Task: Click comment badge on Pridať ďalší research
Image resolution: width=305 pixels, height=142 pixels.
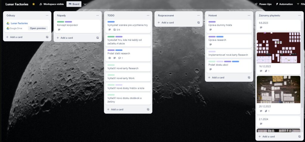Action: pyautogui.click(x=121, y=58)
